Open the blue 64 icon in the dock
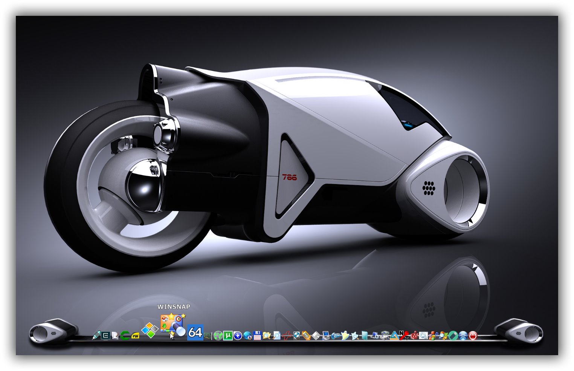 [x=195, y=332]
